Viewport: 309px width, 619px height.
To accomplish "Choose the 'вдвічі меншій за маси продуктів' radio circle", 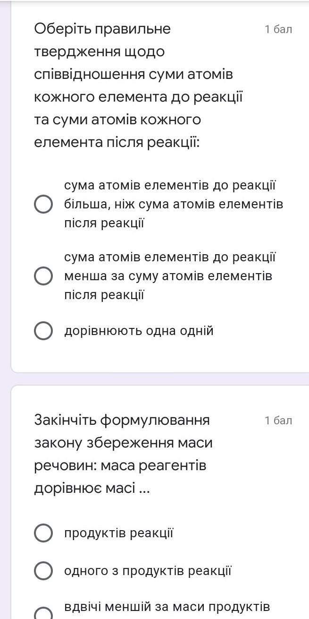I will pos(43,613).
